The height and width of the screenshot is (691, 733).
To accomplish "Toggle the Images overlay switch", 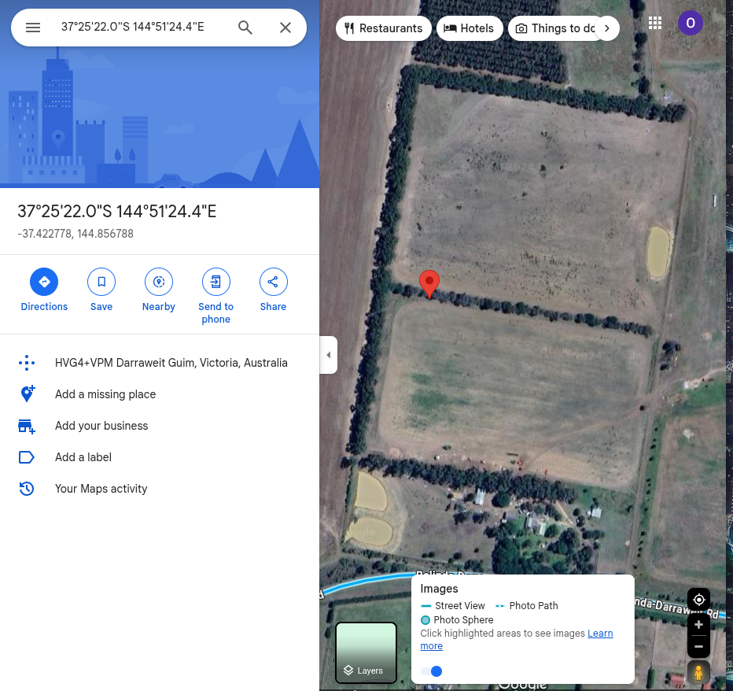I will tap(432, 671).
